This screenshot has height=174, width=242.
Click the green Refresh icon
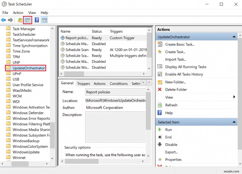pyautogui.click(x=160, y=105)
